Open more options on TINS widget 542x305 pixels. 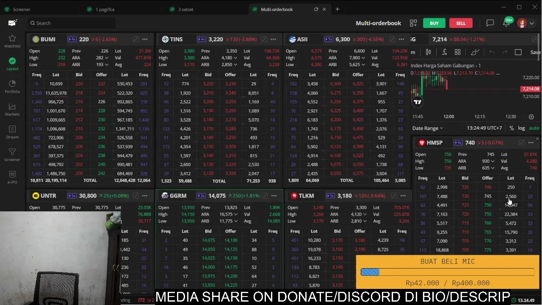pyautogui.click(x=273, y=39)
